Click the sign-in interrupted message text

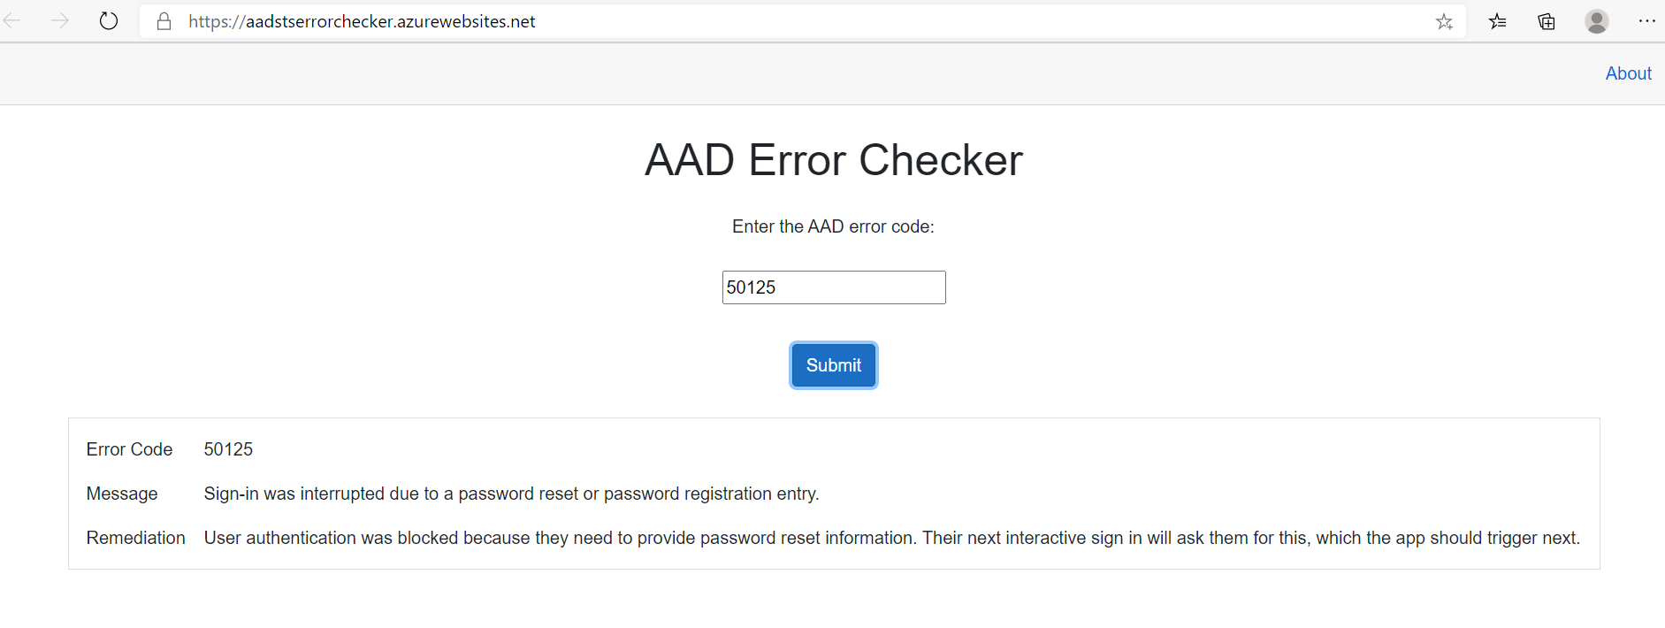[x=511, y=494]
